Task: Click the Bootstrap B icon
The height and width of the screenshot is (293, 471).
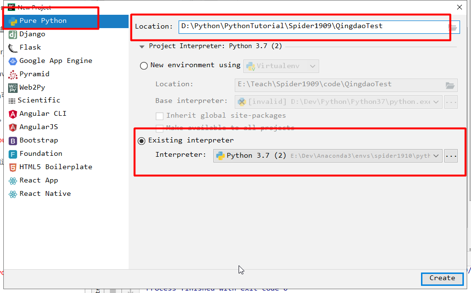Action: 12,141
